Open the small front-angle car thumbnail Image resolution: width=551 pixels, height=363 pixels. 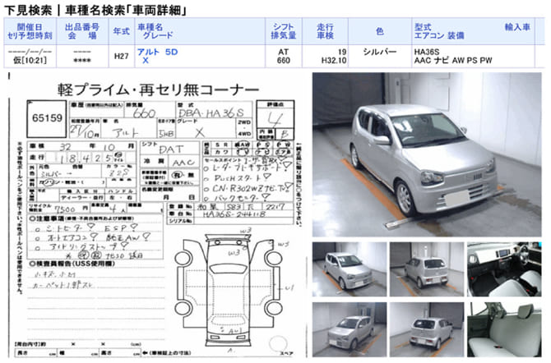point(350,269)
